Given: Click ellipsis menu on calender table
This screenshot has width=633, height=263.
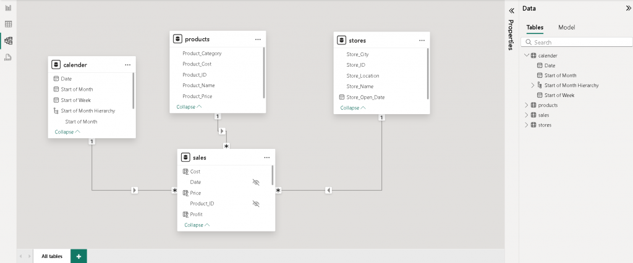Looking at the screenshot, I should 127,64.
